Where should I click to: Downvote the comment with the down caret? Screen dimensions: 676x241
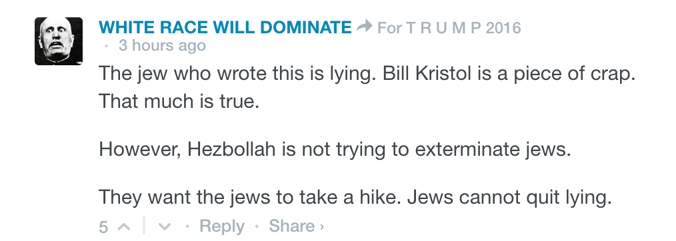coord(164,226)
